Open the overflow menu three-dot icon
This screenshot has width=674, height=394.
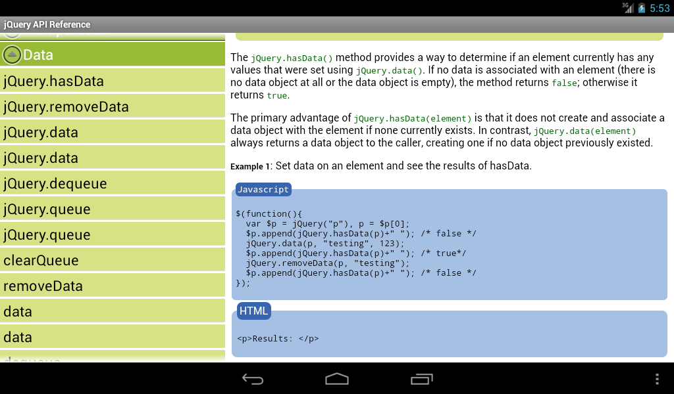657,379
